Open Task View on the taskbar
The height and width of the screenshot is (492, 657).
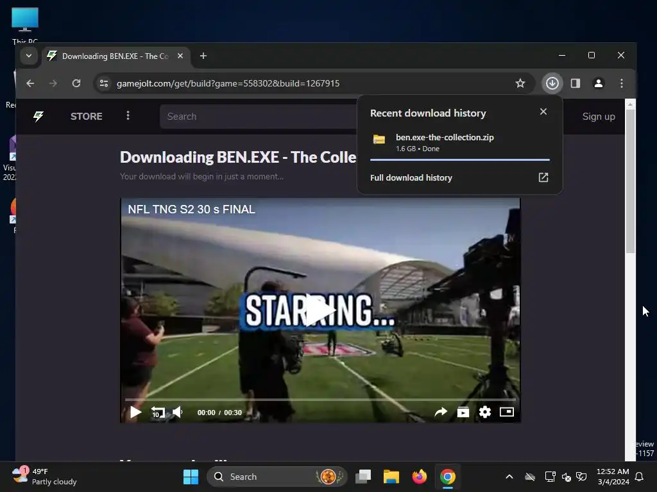pyautogui.click(x=363, y=477)
